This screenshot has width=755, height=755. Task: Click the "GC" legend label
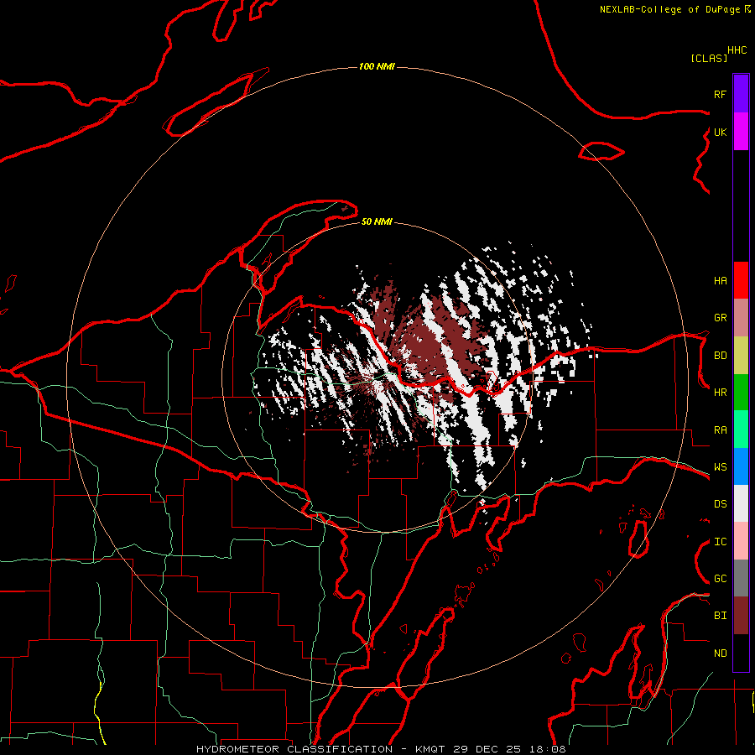pos(720,579)
